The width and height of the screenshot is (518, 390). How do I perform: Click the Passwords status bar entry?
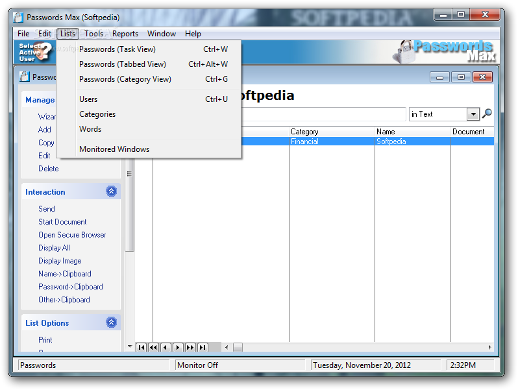93,365
